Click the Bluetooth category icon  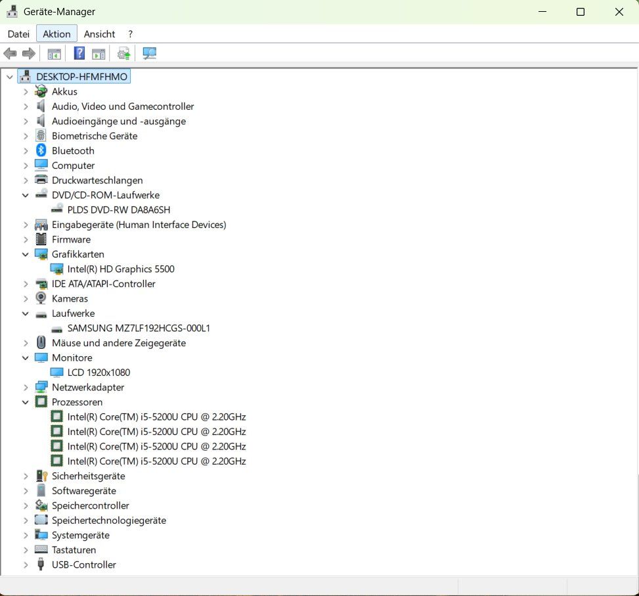[x=41, y=150]
